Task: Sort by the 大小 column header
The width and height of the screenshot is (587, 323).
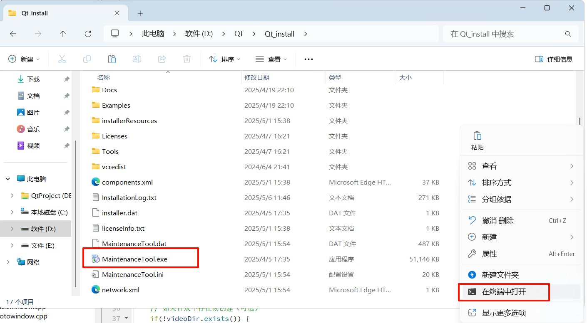Action: coord(405,77)
